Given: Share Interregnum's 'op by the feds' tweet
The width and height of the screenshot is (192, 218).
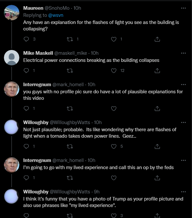Looking at the screenshot, I should click(157, 178).
